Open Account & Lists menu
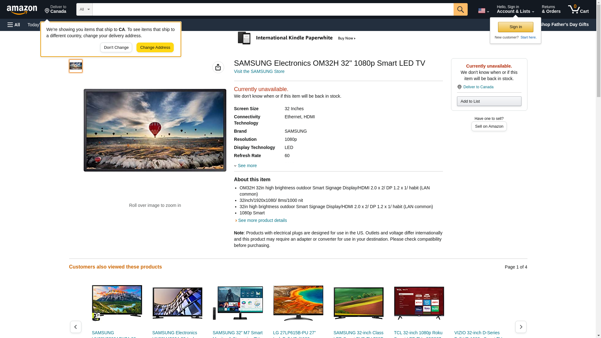This screenshot has height=338, width=601. [x=515, y=9]
